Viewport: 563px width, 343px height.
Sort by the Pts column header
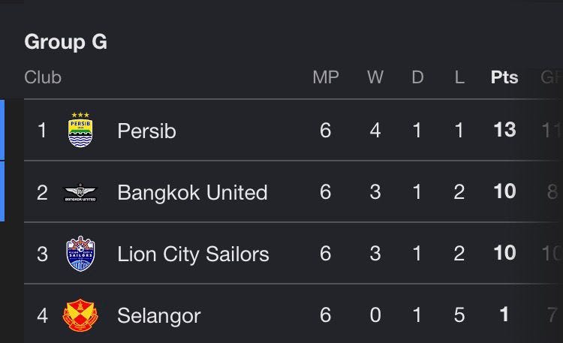pos(504,77)
